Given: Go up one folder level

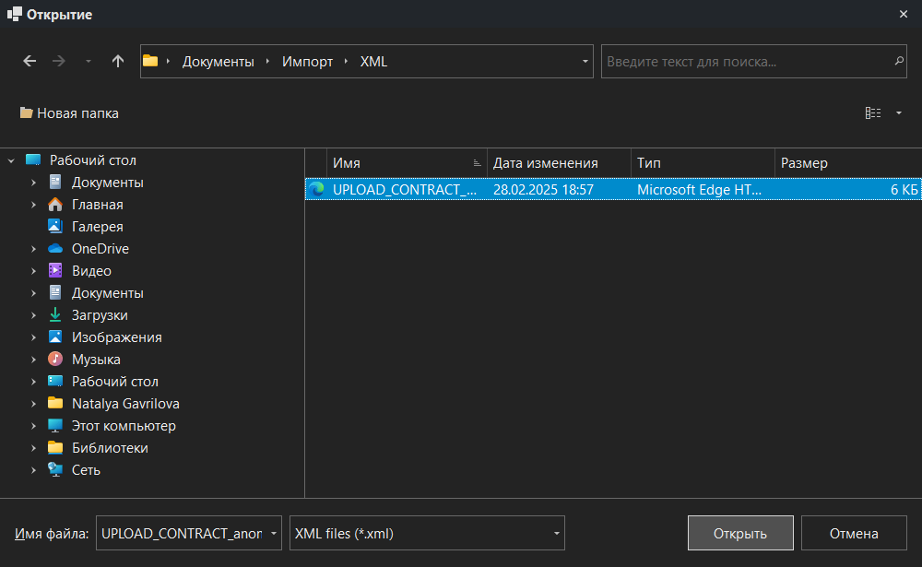Looking at the screenshot, I should 117,61.
